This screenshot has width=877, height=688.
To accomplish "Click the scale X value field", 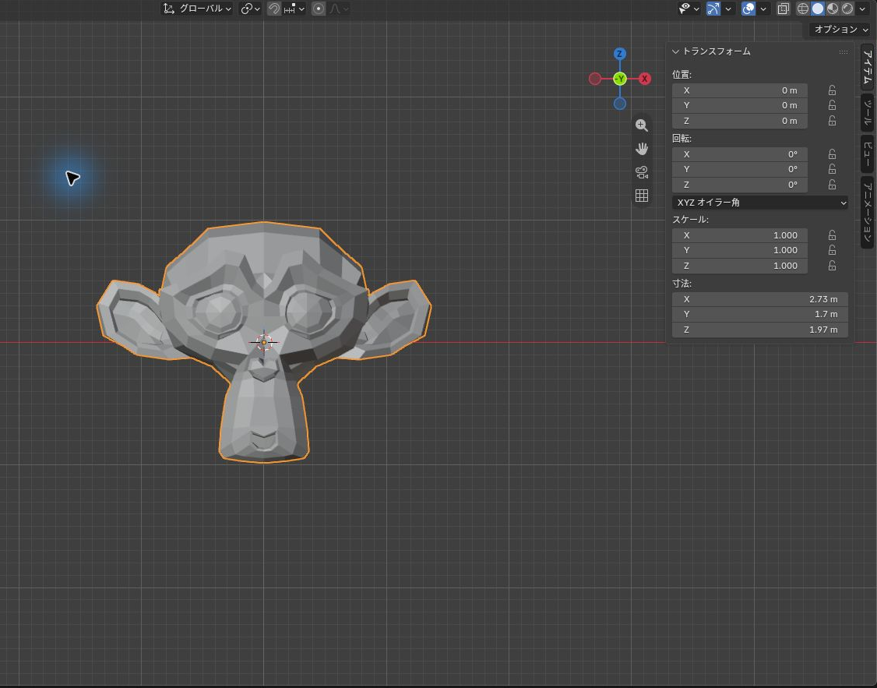I will click(739, 235).
